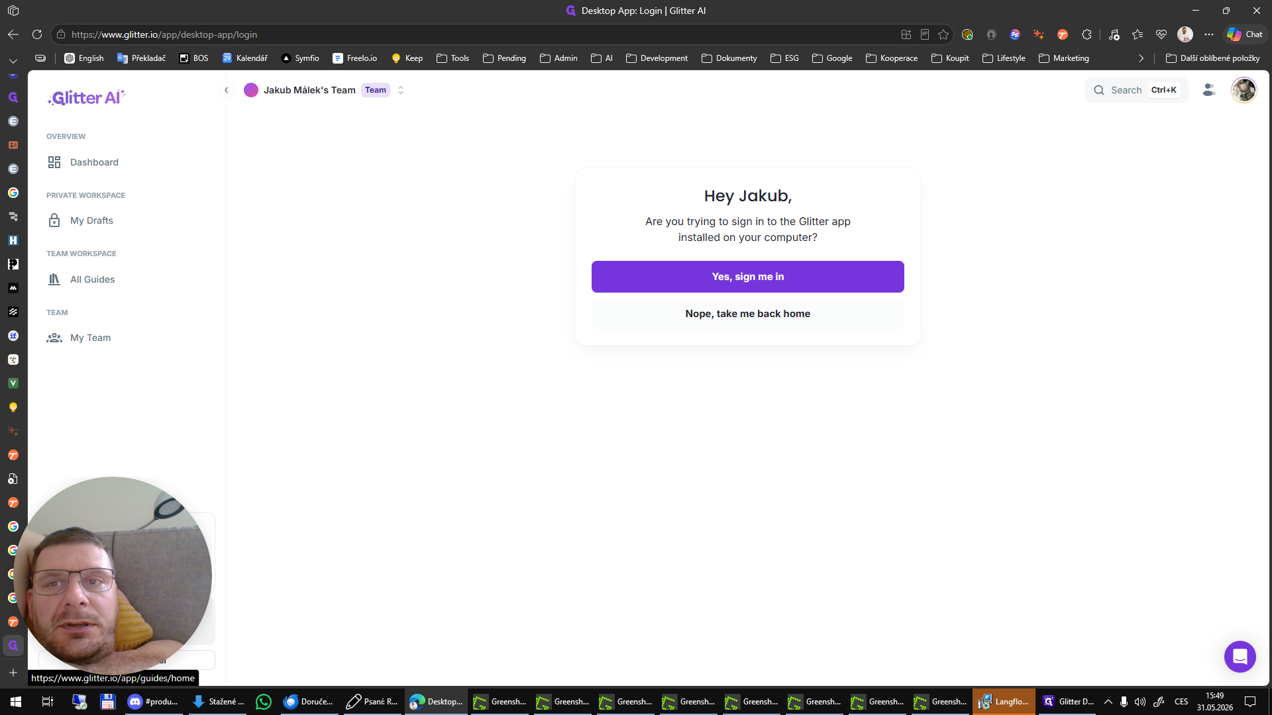The width and height of the screenshot is (1272, 715).
Task: Expand the Dokumenty bookmark folder
Action: coord(729,58)
